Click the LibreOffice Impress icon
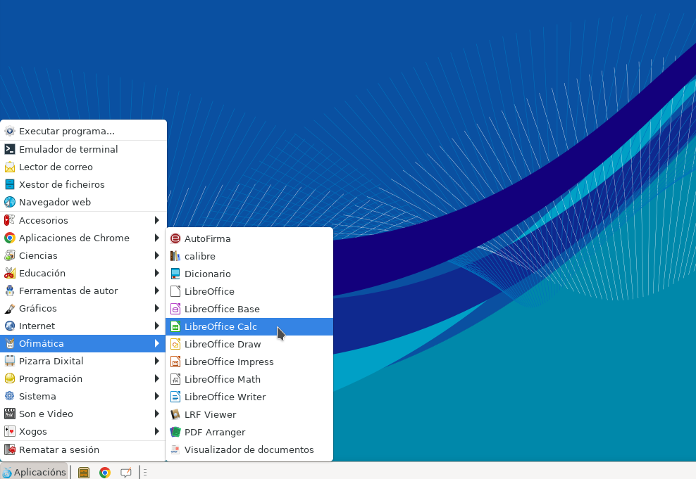The height and width of the screenshot is (479, 696). pos(175,362)
